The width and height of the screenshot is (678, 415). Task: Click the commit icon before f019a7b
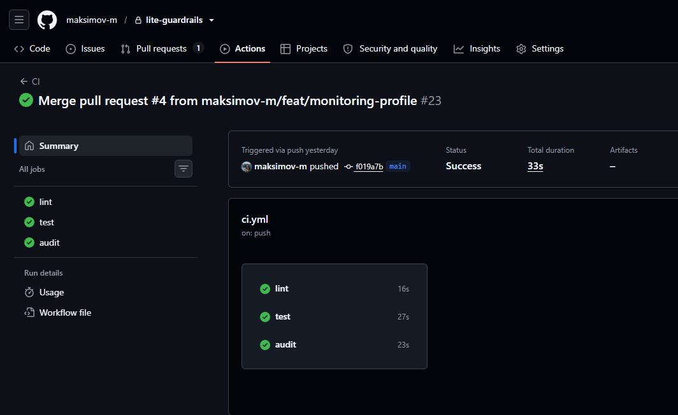[349, 167]
